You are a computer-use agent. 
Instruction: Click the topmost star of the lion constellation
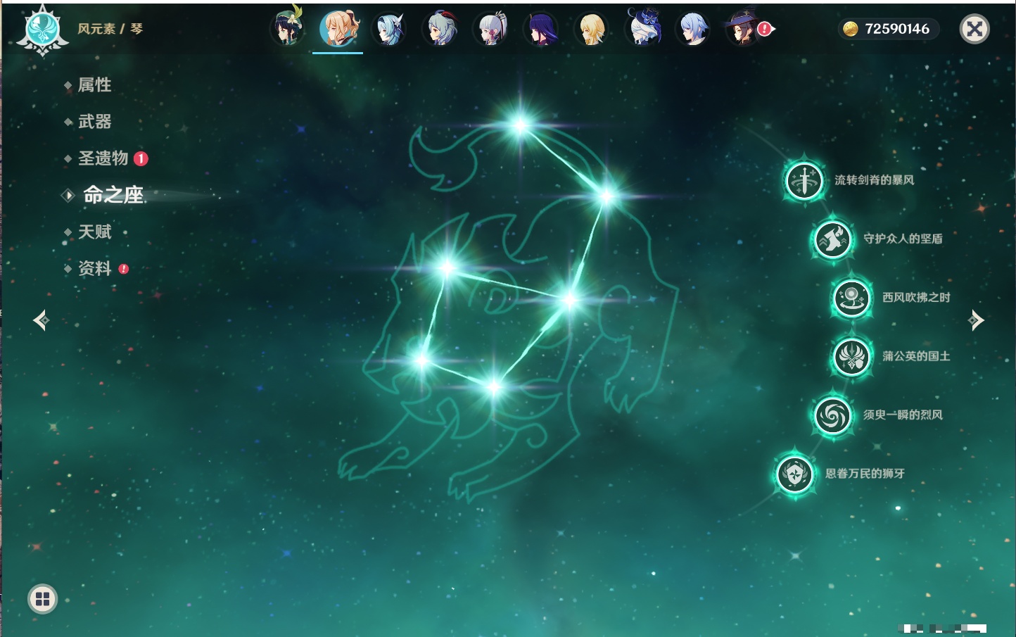520,126
